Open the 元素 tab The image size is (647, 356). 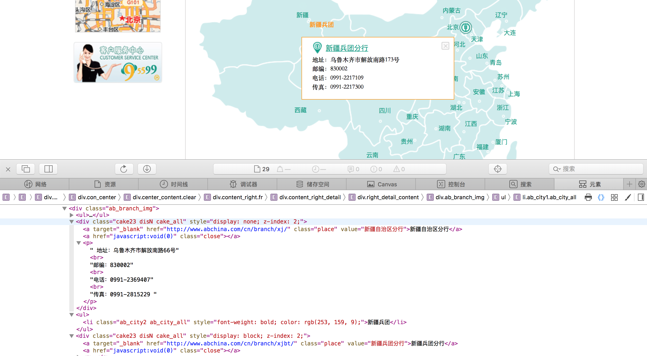[x=589, y=184]
